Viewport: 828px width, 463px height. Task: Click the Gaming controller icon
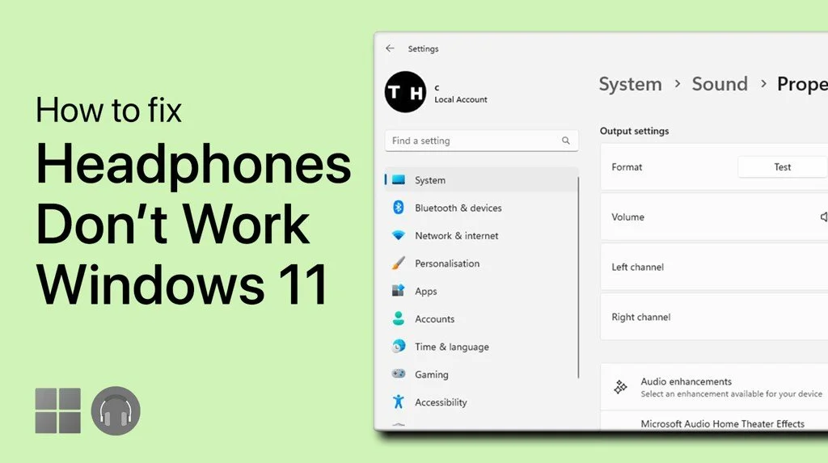tap(399, 374)
